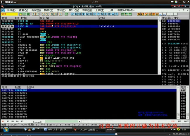Open Executable modules with E button
The height and width of the screenshot is (136, 190).
[x=76, y=14]
